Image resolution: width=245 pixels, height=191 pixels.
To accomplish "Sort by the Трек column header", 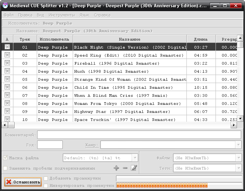I will 25,39.
